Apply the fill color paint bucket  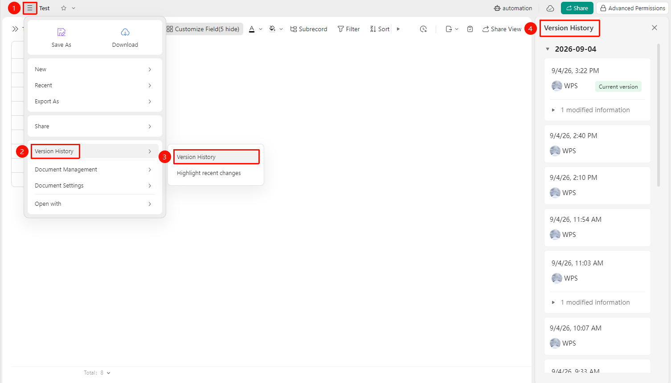click(x=272, y=29)
